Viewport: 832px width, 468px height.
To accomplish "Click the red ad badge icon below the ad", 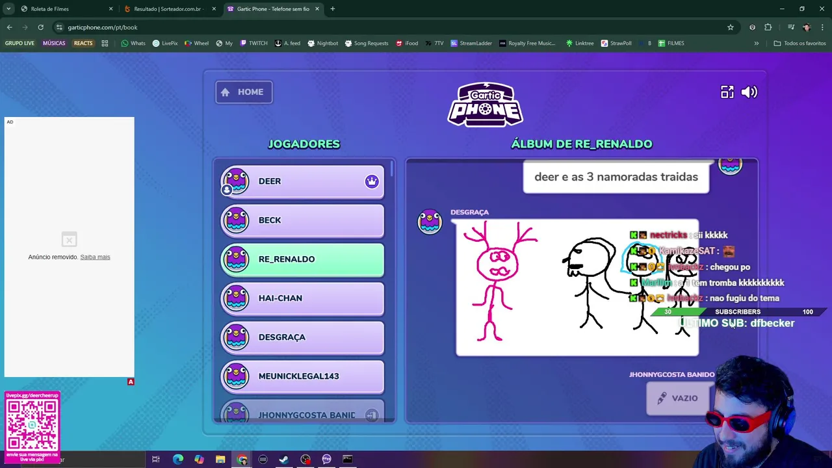I will (131, 382).
